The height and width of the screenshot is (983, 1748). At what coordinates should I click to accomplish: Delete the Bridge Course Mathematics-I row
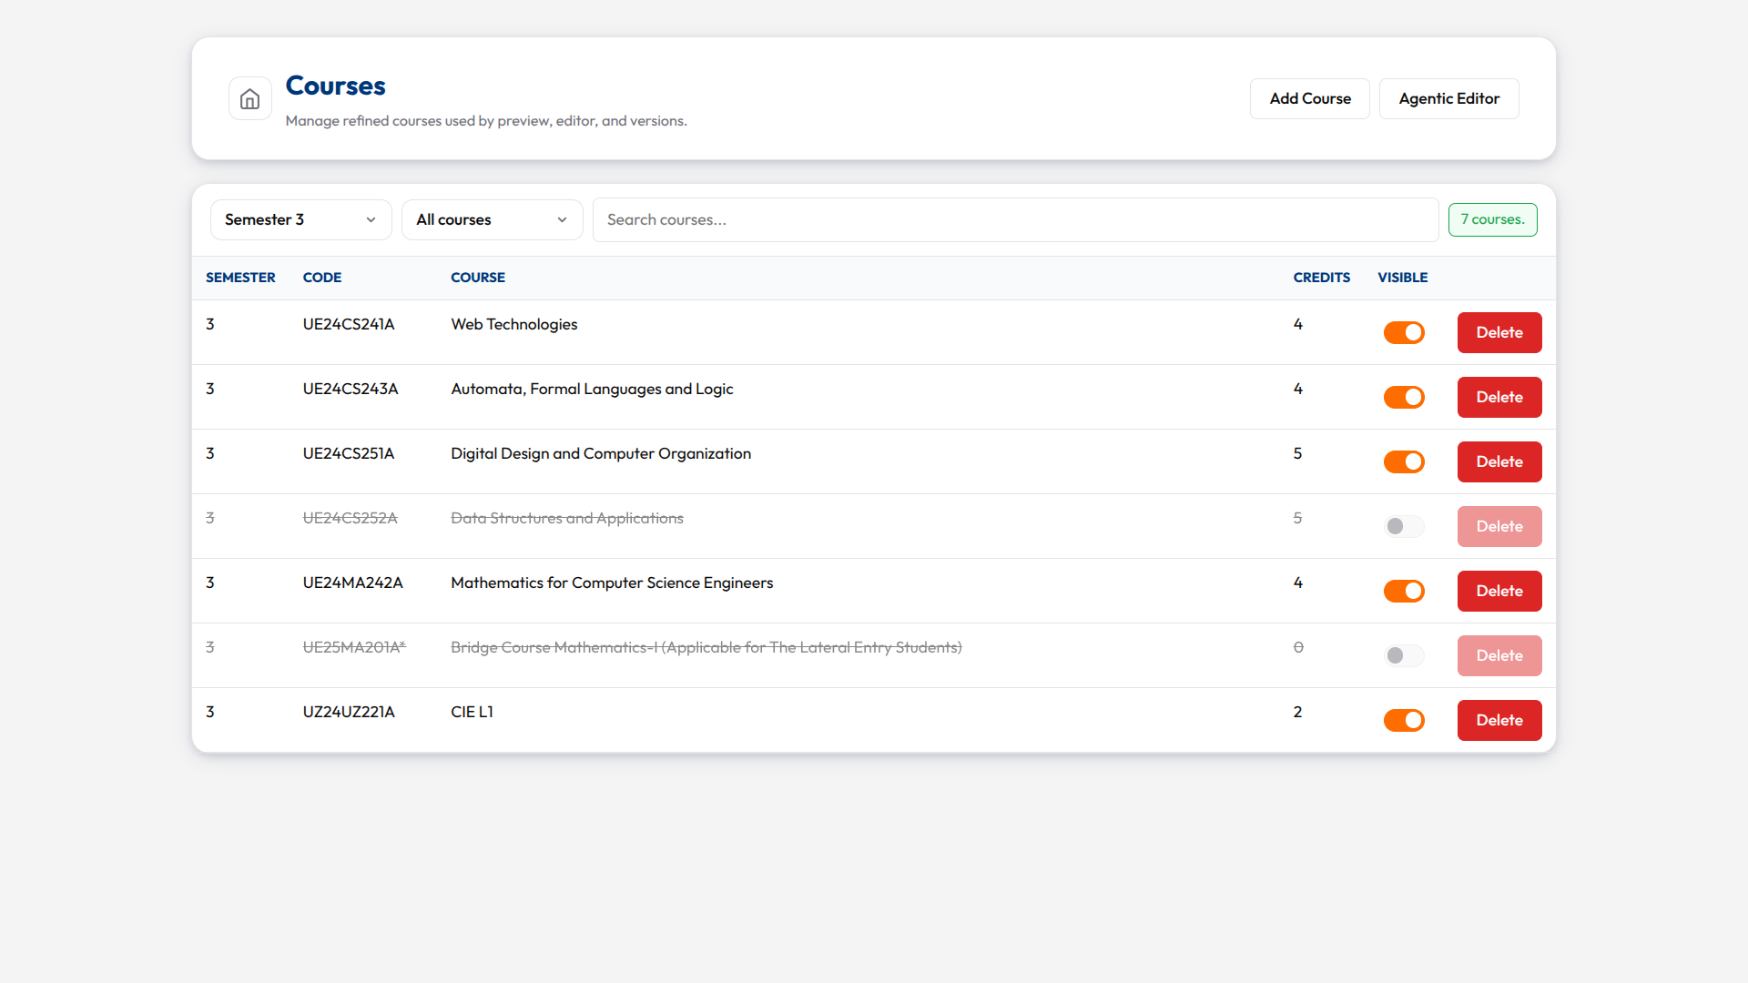pos(1499,655)
